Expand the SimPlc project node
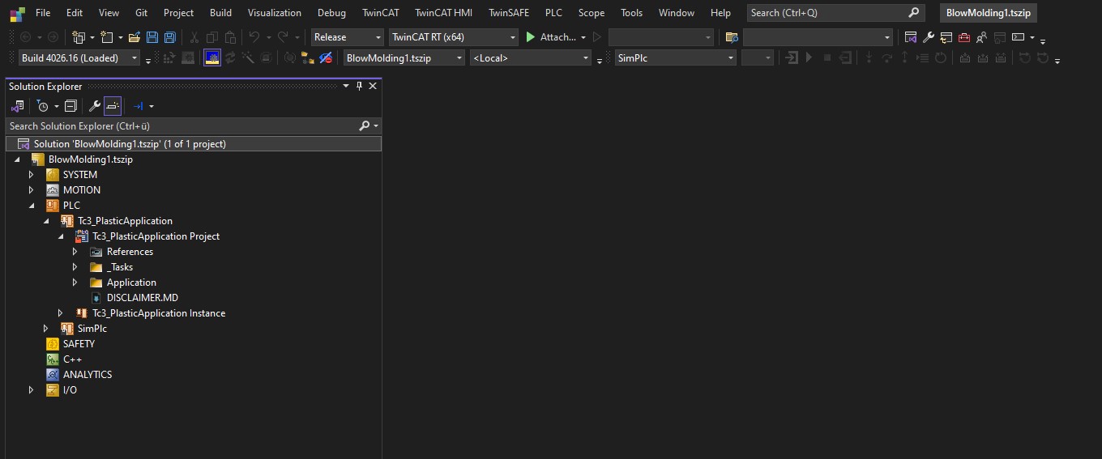This screenshot has width=1102, height=459. 46,329
